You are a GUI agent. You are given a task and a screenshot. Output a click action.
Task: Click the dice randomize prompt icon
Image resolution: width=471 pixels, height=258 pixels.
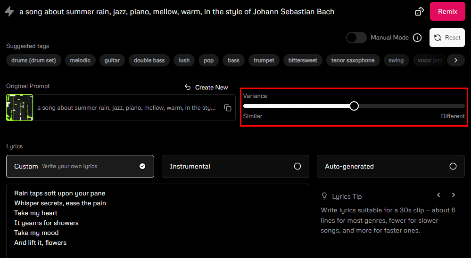pyautogui.click(x=419, y=11)
